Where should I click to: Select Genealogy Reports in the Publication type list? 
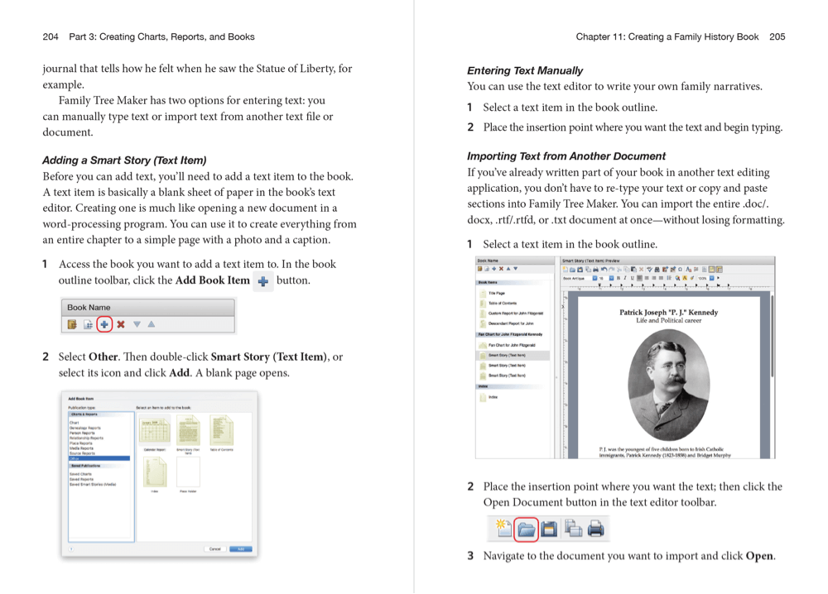tap(85, 428)
